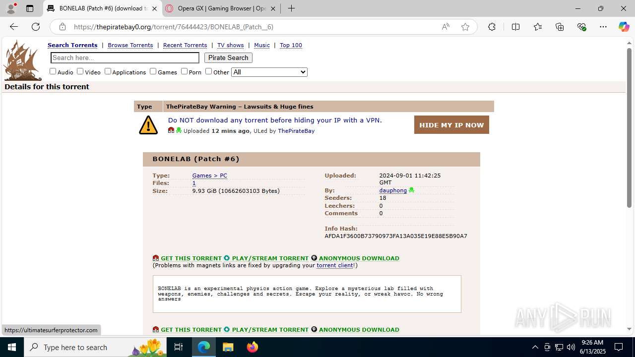Open a new tab with plus icon

tap(292, 8)
